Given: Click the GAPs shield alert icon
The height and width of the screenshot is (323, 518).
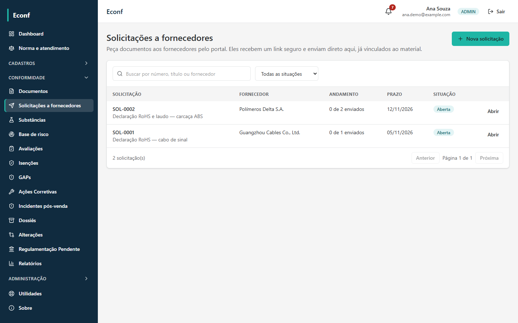Looking at the screenshot, I should click(x=12, y=177).
